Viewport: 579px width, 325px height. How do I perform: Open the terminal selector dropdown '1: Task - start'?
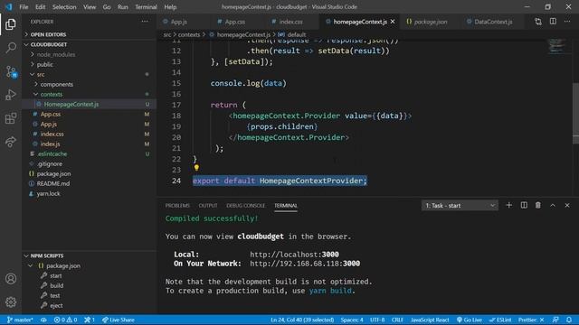coord(460,206)
